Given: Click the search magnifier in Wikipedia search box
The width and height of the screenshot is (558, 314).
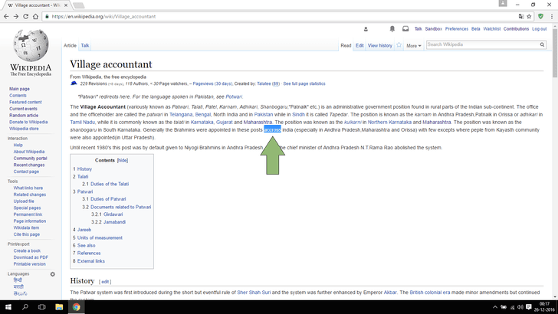Looking at the screenshot, I should coord(543,45).
